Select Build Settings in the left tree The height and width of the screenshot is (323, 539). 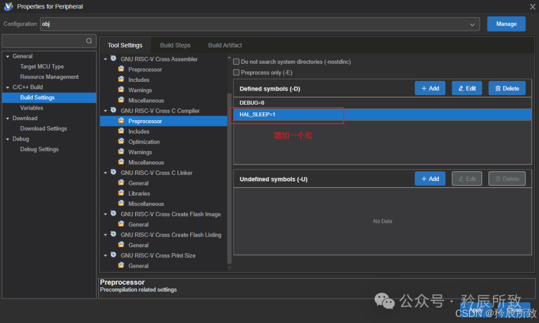[49, 98]
